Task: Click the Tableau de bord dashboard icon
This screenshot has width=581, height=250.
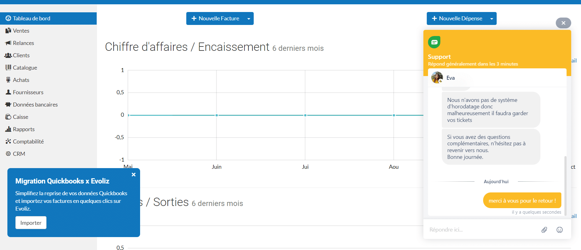Action: pyautogui.click(x=8, y=18)
